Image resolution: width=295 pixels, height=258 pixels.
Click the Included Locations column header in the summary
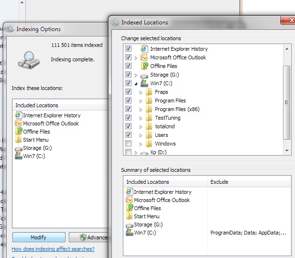point(166,182)
